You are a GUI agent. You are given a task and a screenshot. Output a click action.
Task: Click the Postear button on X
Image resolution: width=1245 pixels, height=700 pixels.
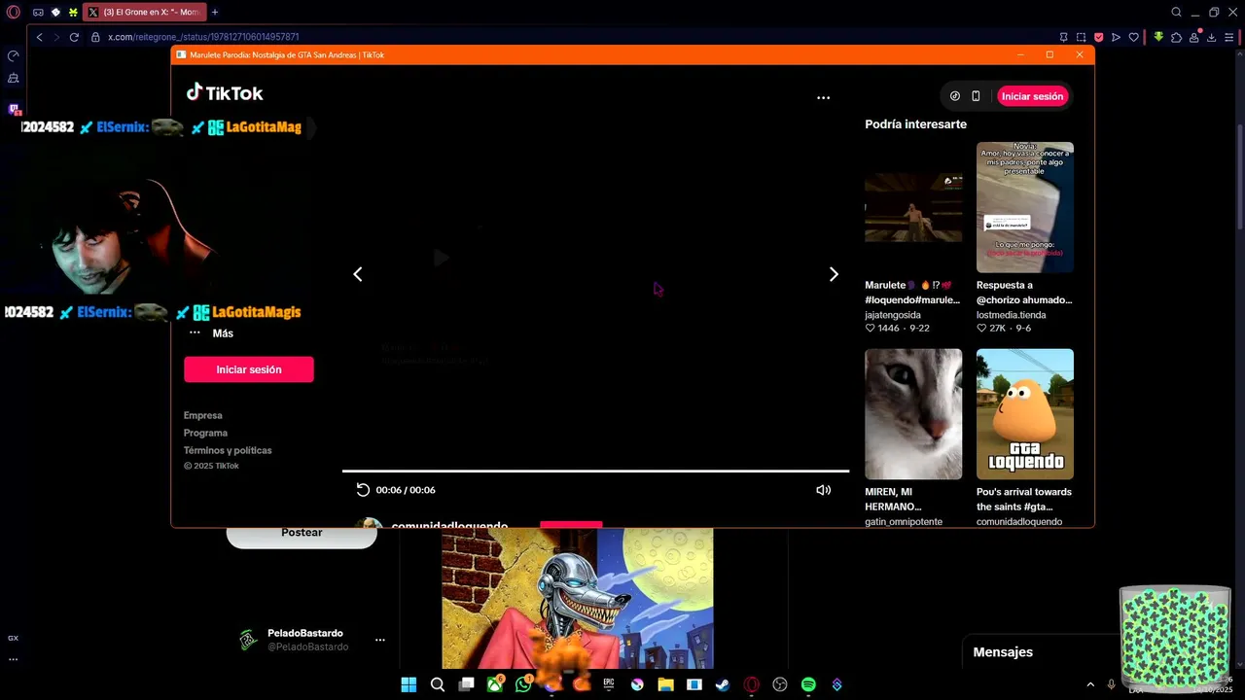point(302,534)
